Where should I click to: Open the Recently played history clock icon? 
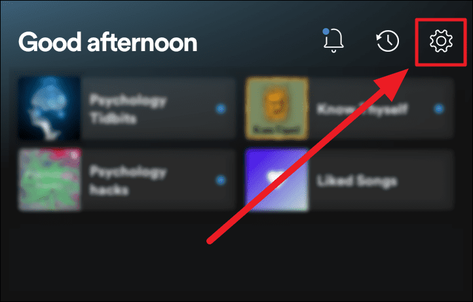[x=387, y=41]
